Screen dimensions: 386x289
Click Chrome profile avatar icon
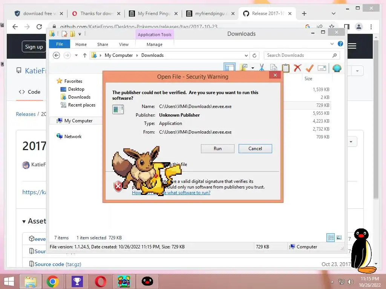[x=359, y=27]
